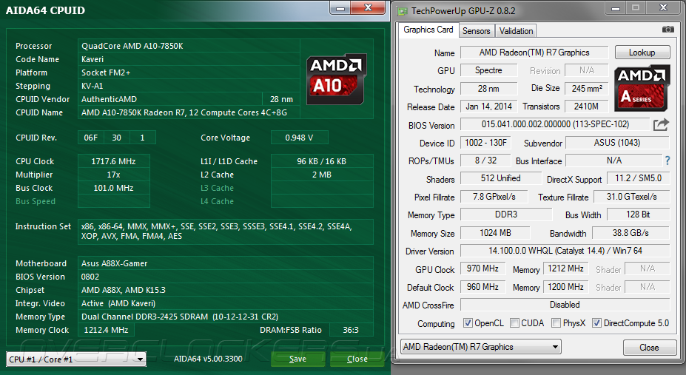Click the Die Size value 245 mm²

586,89
